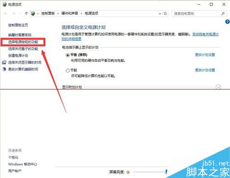Go to 控制面板 in the breadcrumb
Image resolution: width=230 pixels, height=178 pixels.
pyautogui.click(x=48, y=13)
